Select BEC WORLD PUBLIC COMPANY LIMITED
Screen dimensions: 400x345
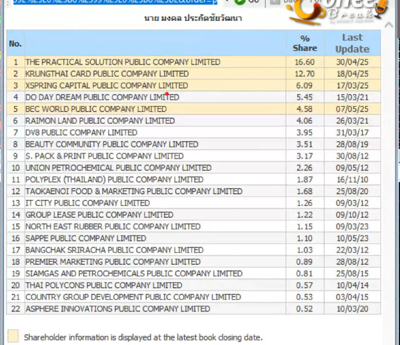(x=96, y=109)
